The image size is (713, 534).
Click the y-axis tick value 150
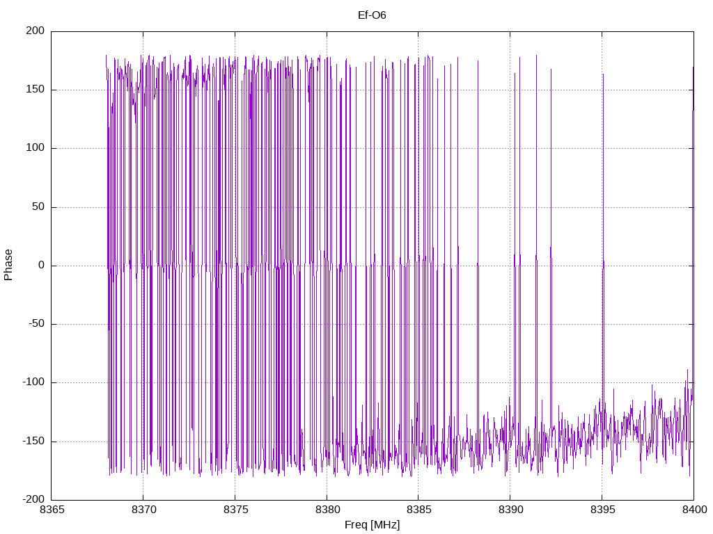[36, 90]
